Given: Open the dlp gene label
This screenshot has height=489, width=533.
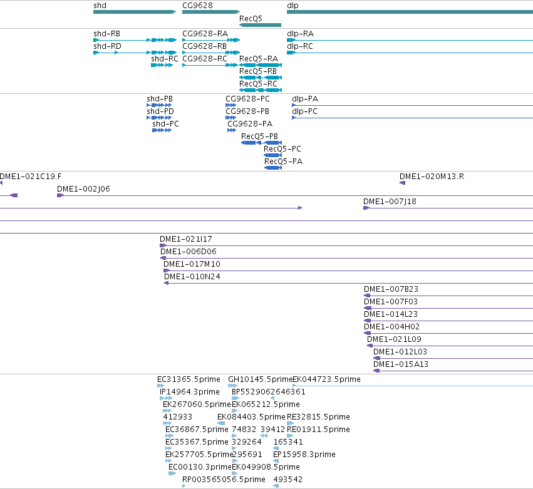Looking at the screenshot, I should (x=292, y=6).
